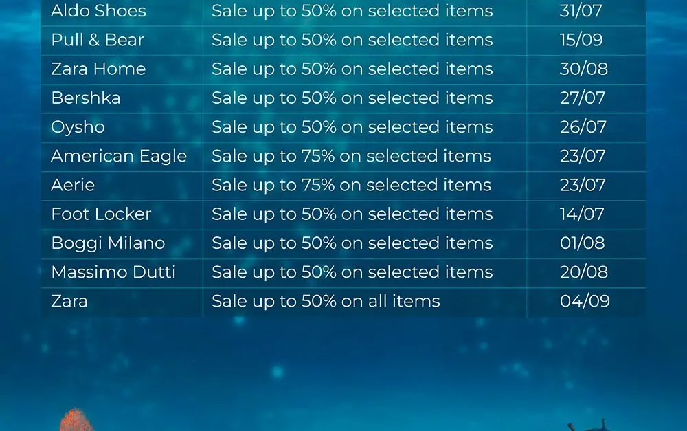Click the 15/09 end date
The width and height of the screenshot is (687, 431).
point(581,40)
